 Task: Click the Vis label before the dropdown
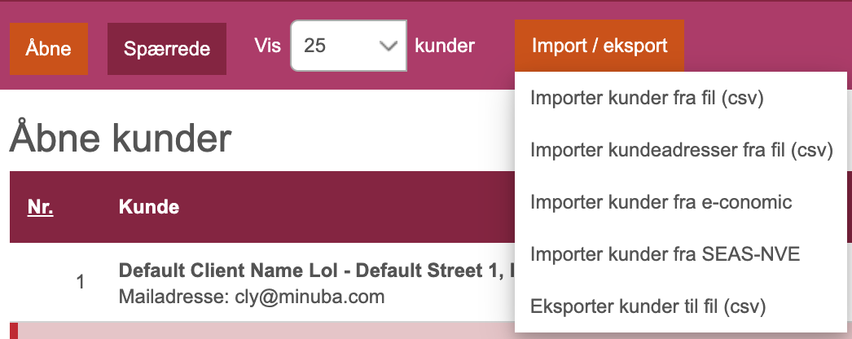(267, 45)
